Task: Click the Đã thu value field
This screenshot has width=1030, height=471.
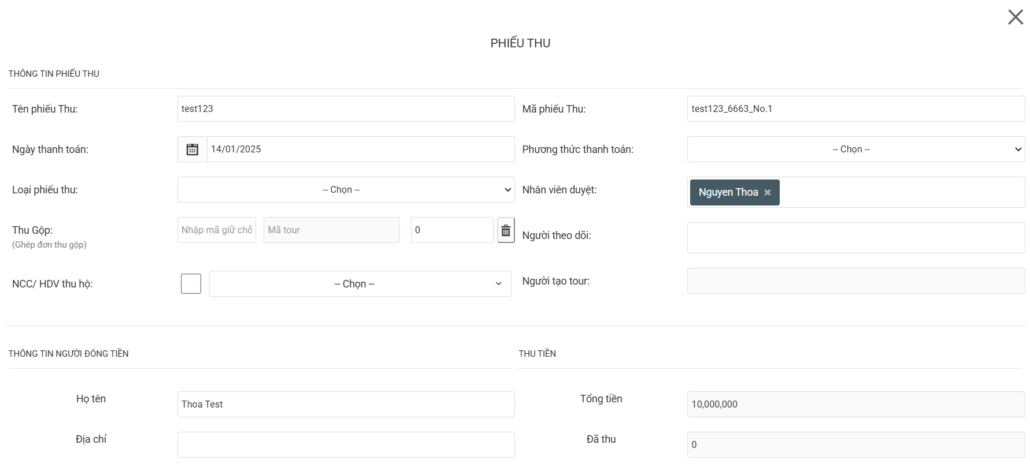Action: tap(855, 445)
